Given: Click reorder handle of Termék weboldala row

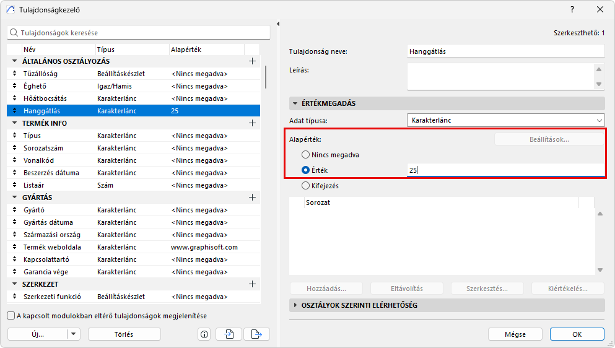Looking at the screenshot, I should (14, 247).
